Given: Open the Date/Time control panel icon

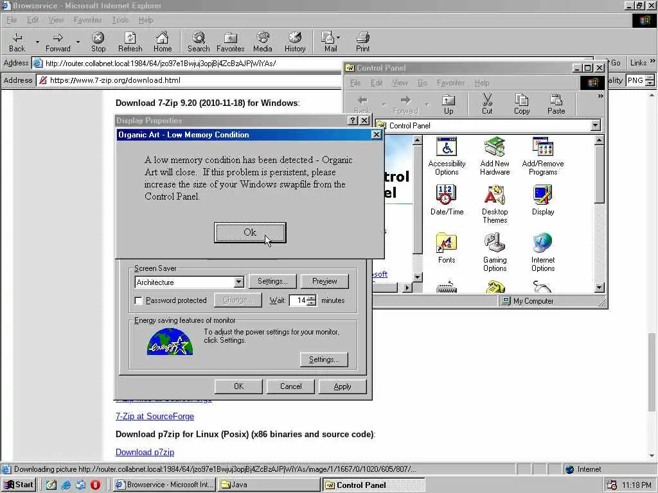Looking at the screenshot, I should tap(447, 200).
